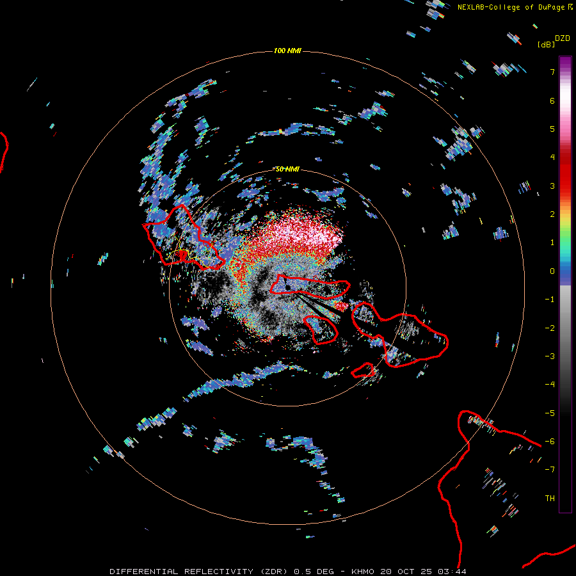This screenshot has height=576, width=576.
Task: Click the -6 dB tick on color scale
Action: coord(550,442)
